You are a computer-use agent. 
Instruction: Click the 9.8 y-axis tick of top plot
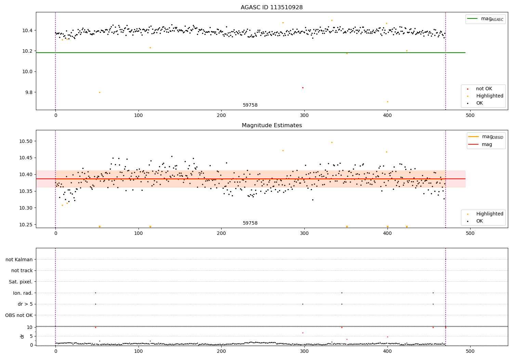(x=29, y=92)
